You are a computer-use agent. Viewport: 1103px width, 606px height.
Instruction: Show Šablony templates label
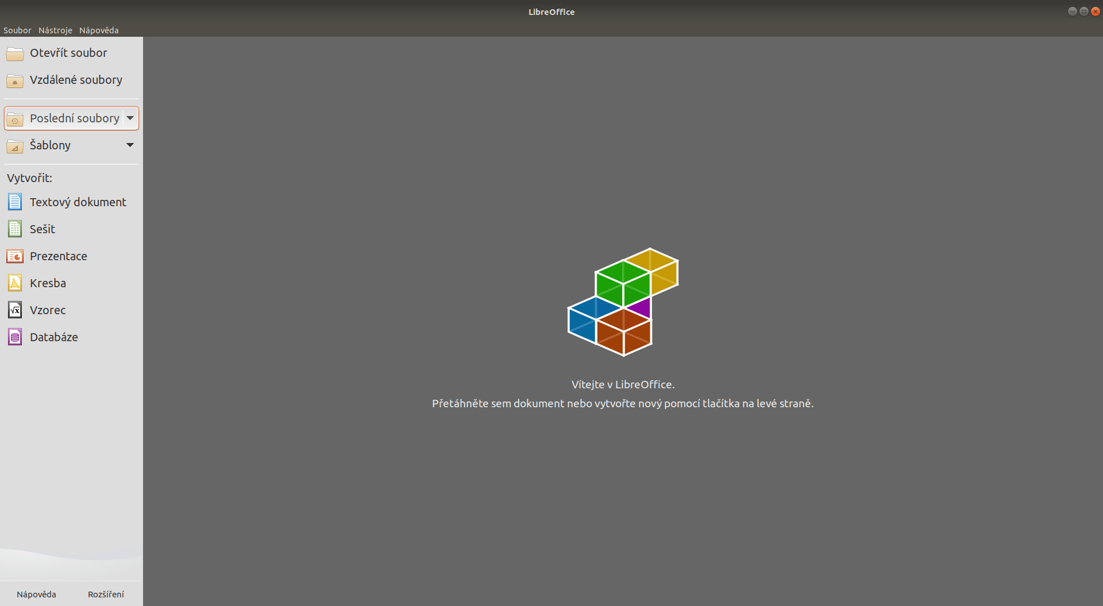click(50, 145)
